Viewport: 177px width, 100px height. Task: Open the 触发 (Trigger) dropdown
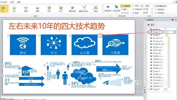click(125, 9)
